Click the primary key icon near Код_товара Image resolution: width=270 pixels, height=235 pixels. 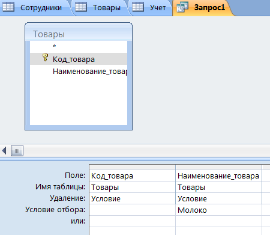point(46,58)
